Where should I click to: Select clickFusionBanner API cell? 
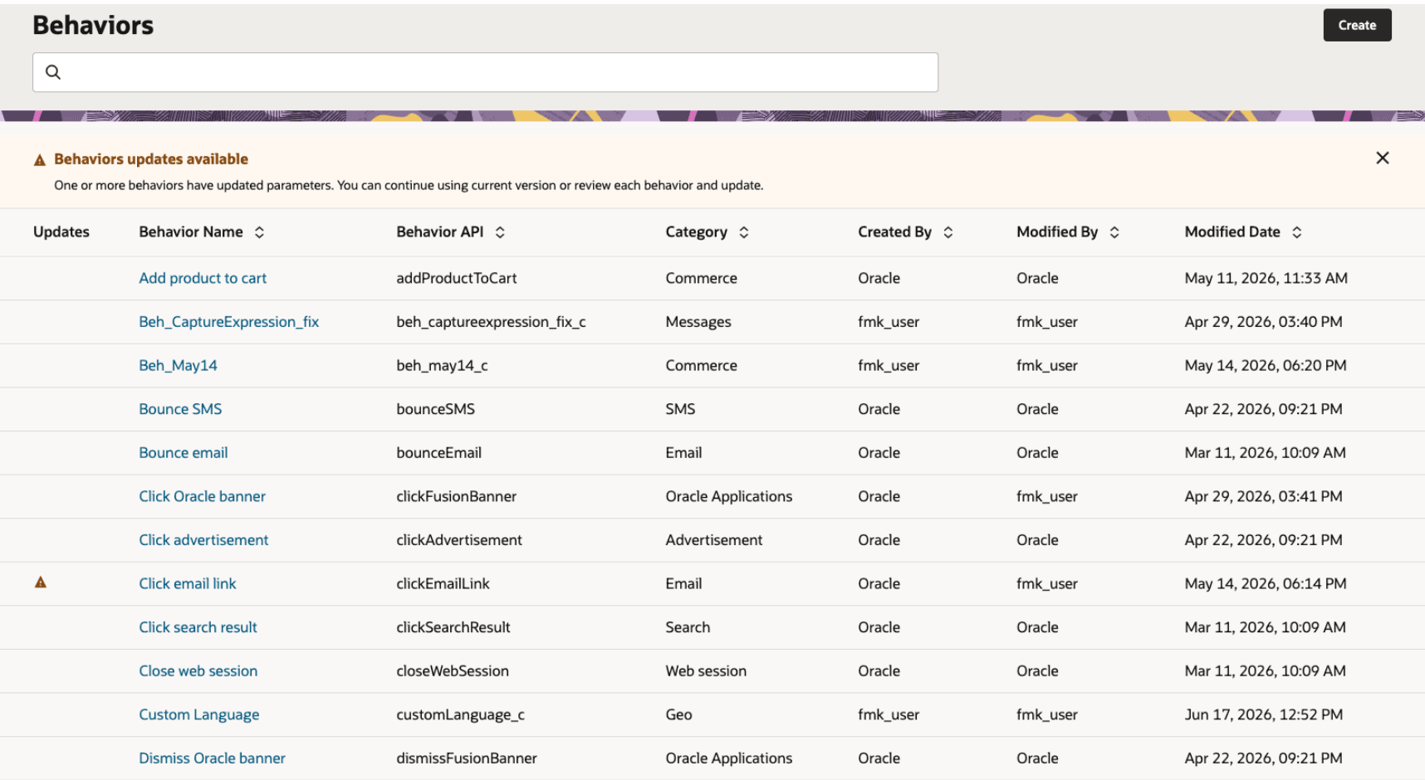(x=457, y=496)
